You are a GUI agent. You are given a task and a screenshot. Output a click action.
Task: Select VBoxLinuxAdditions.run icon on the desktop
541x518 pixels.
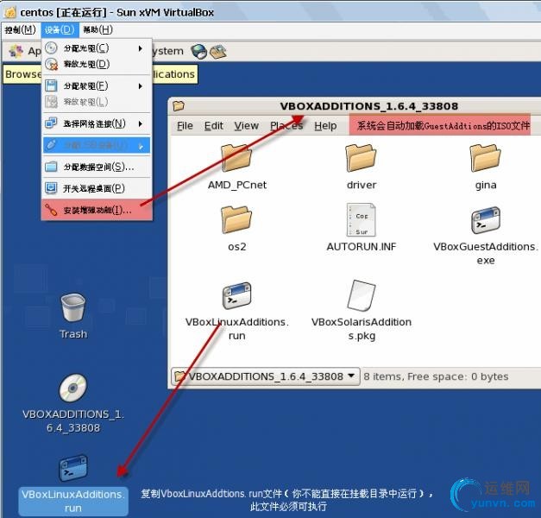[x=72, y=468]
